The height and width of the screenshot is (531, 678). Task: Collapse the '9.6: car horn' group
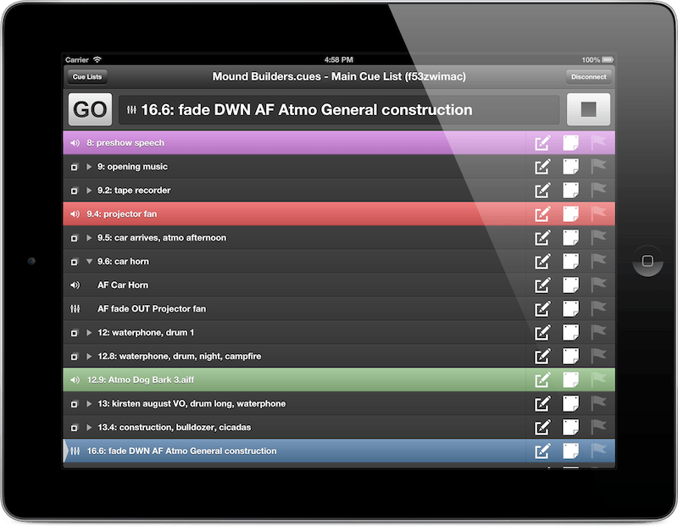pos(91,261)
